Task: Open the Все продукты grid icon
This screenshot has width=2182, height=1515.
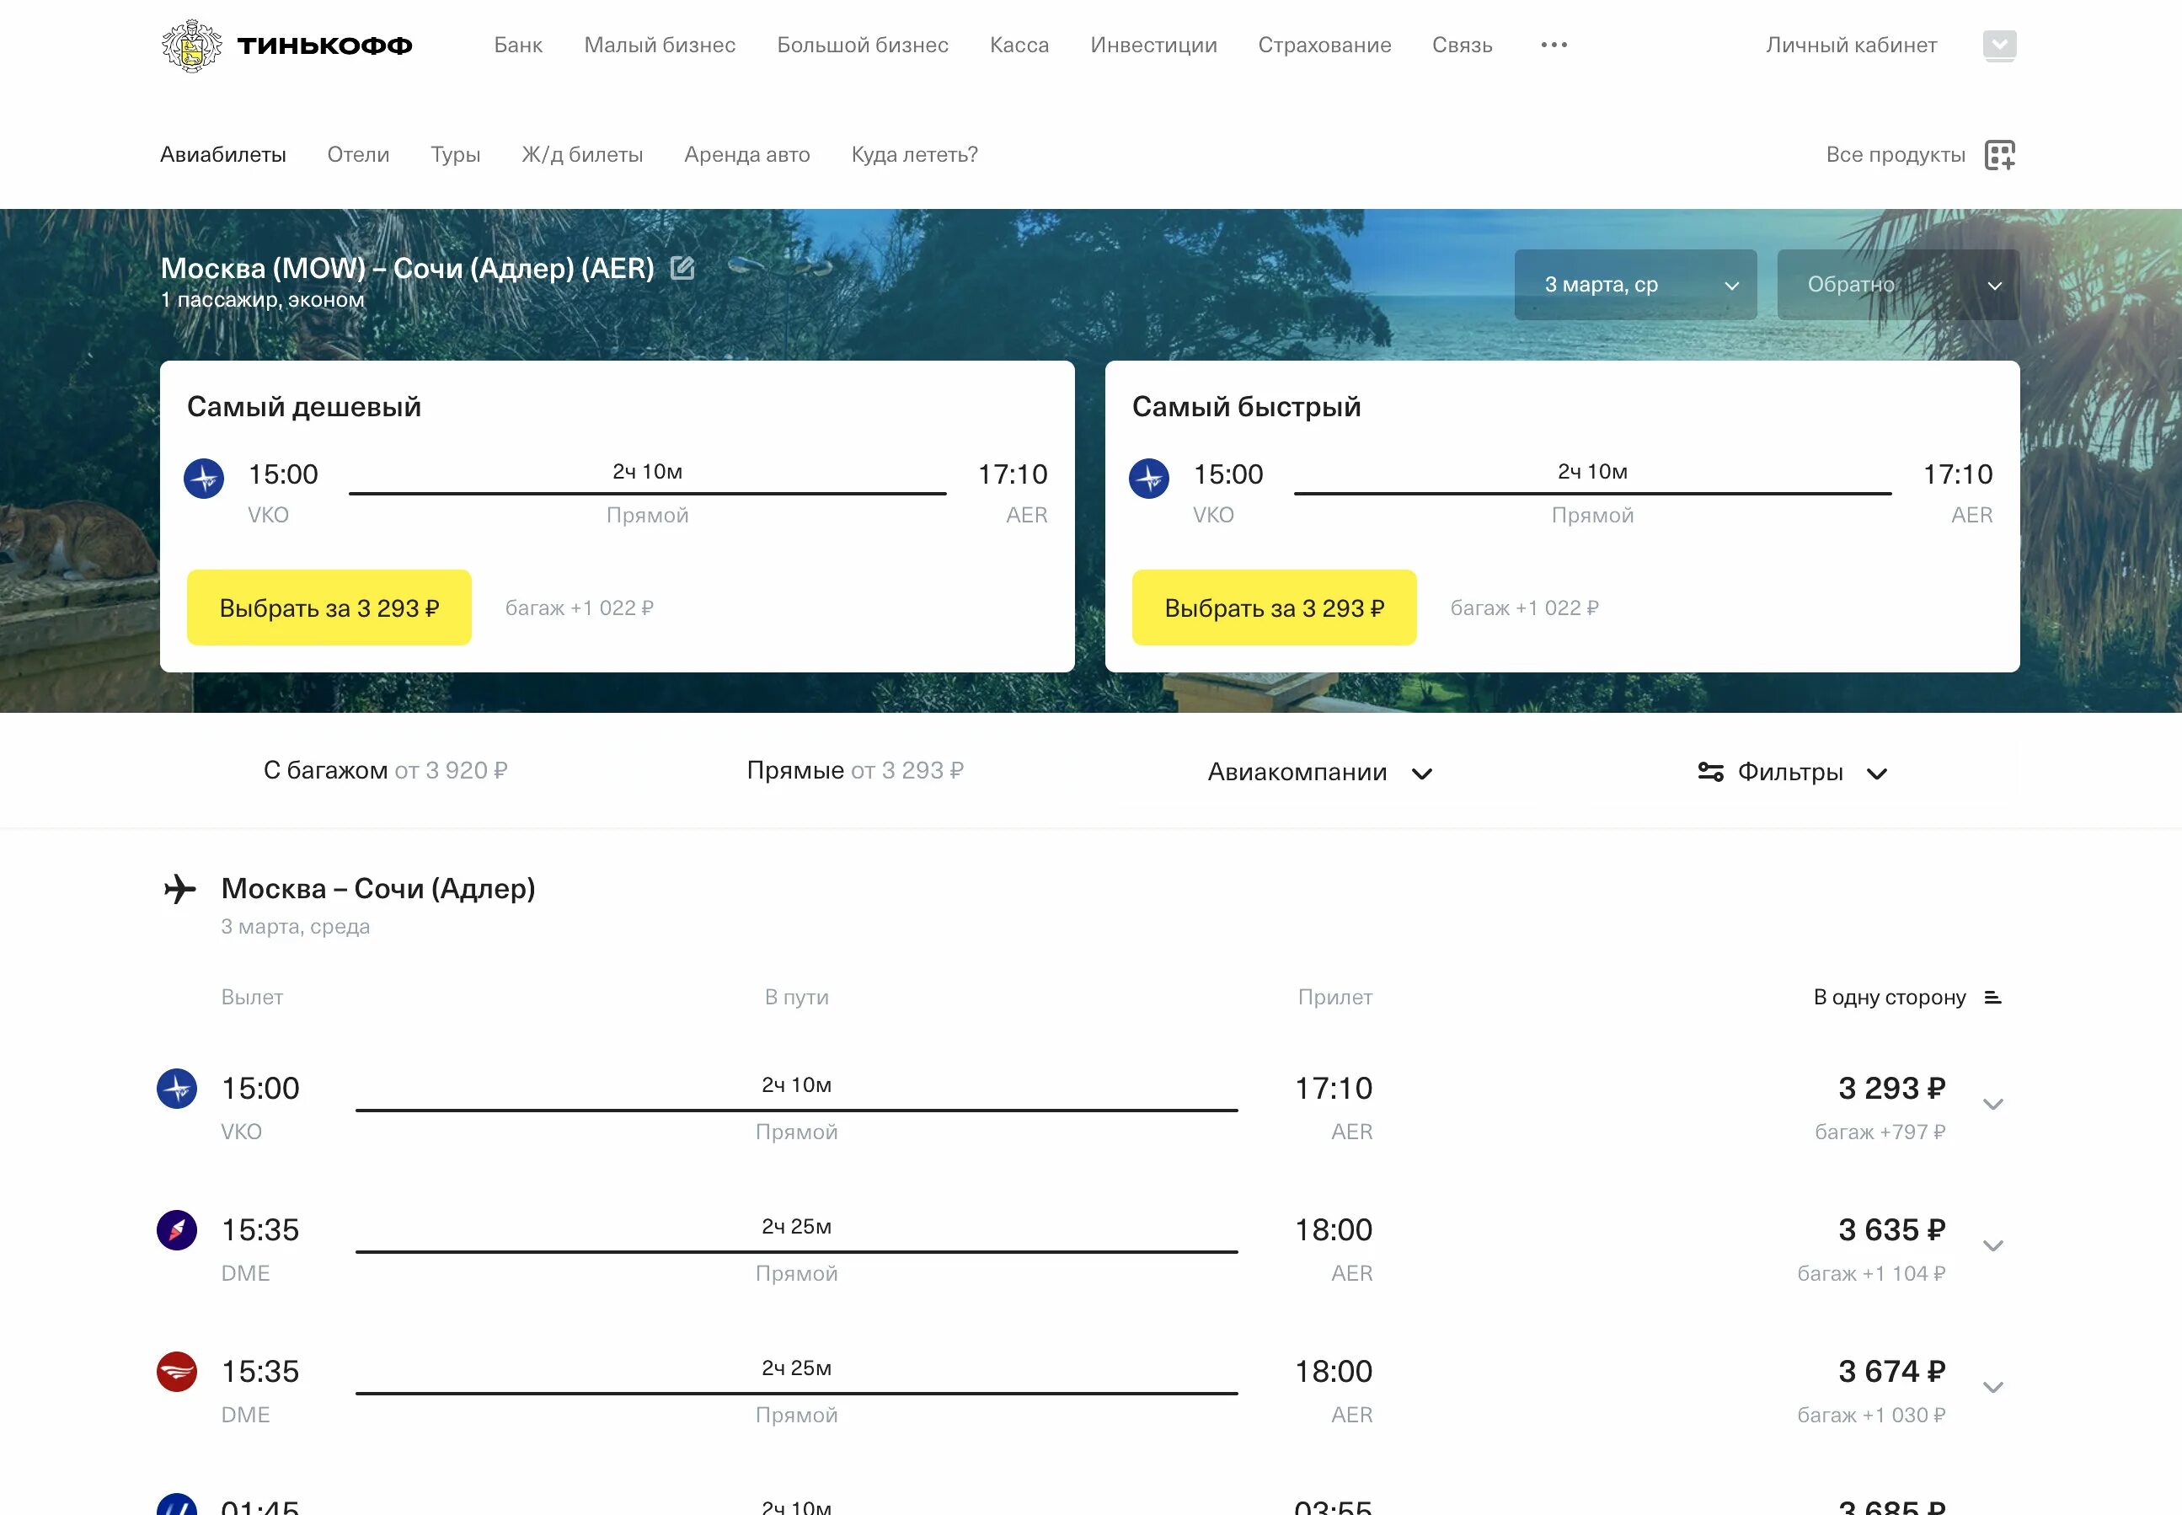Action: click(2000, 155)
